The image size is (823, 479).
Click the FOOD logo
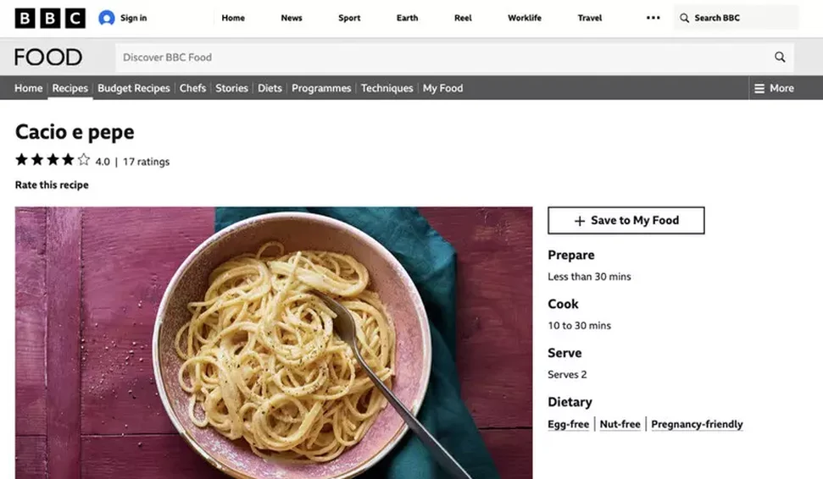48,57
